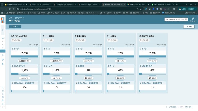Image resolution: width=198 pixels, height=111 pixels.
Task: Open the マーケティング bookmarks folder
Action: [32, 13]
